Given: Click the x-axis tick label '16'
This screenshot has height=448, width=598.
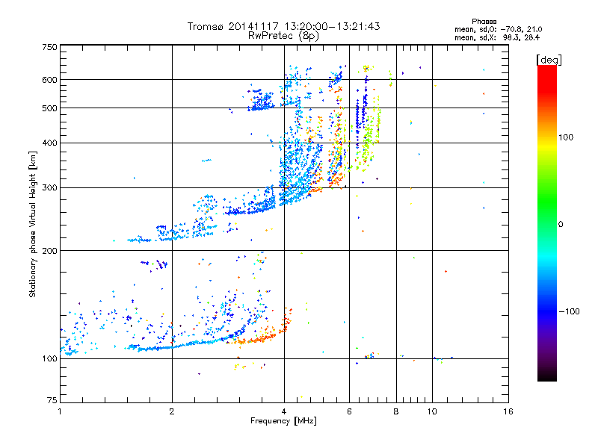Looking at the screenshot, I should click(x=508, y=411).
